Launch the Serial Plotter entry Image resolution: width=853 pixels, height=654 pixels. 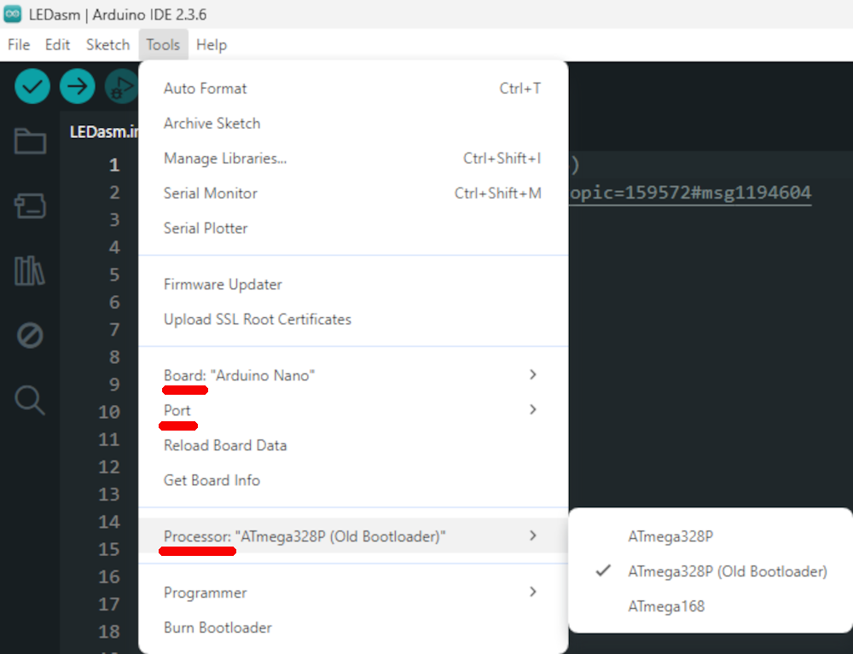[x=354, y=228]
